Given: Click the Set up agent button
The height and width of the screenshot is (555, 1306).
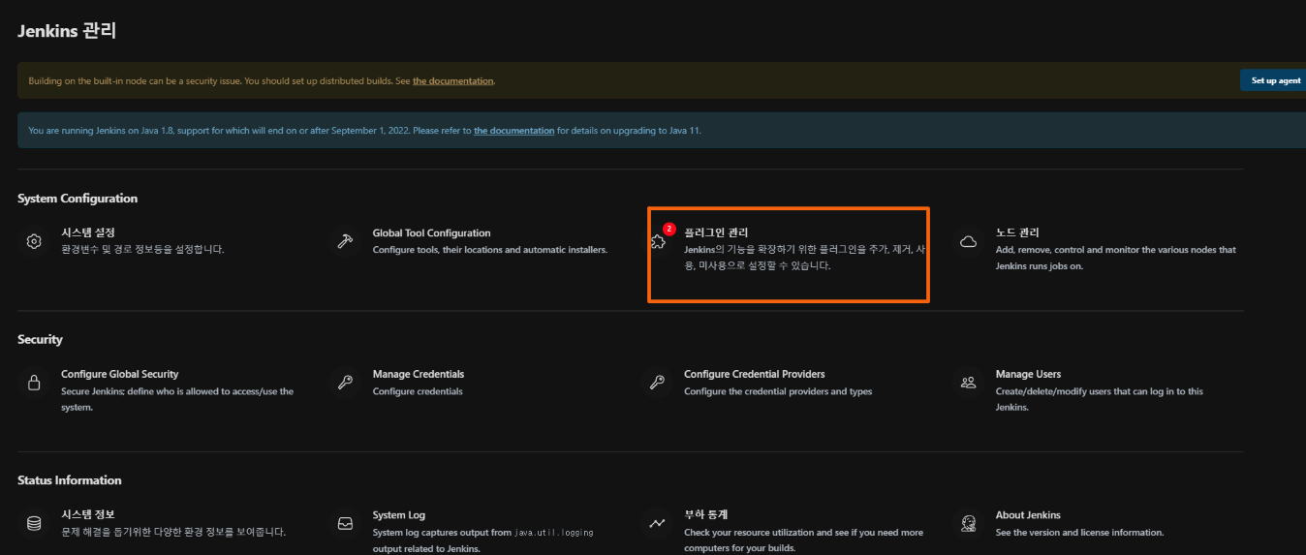Looking at the screenshot, I should tap(1275, 80).
